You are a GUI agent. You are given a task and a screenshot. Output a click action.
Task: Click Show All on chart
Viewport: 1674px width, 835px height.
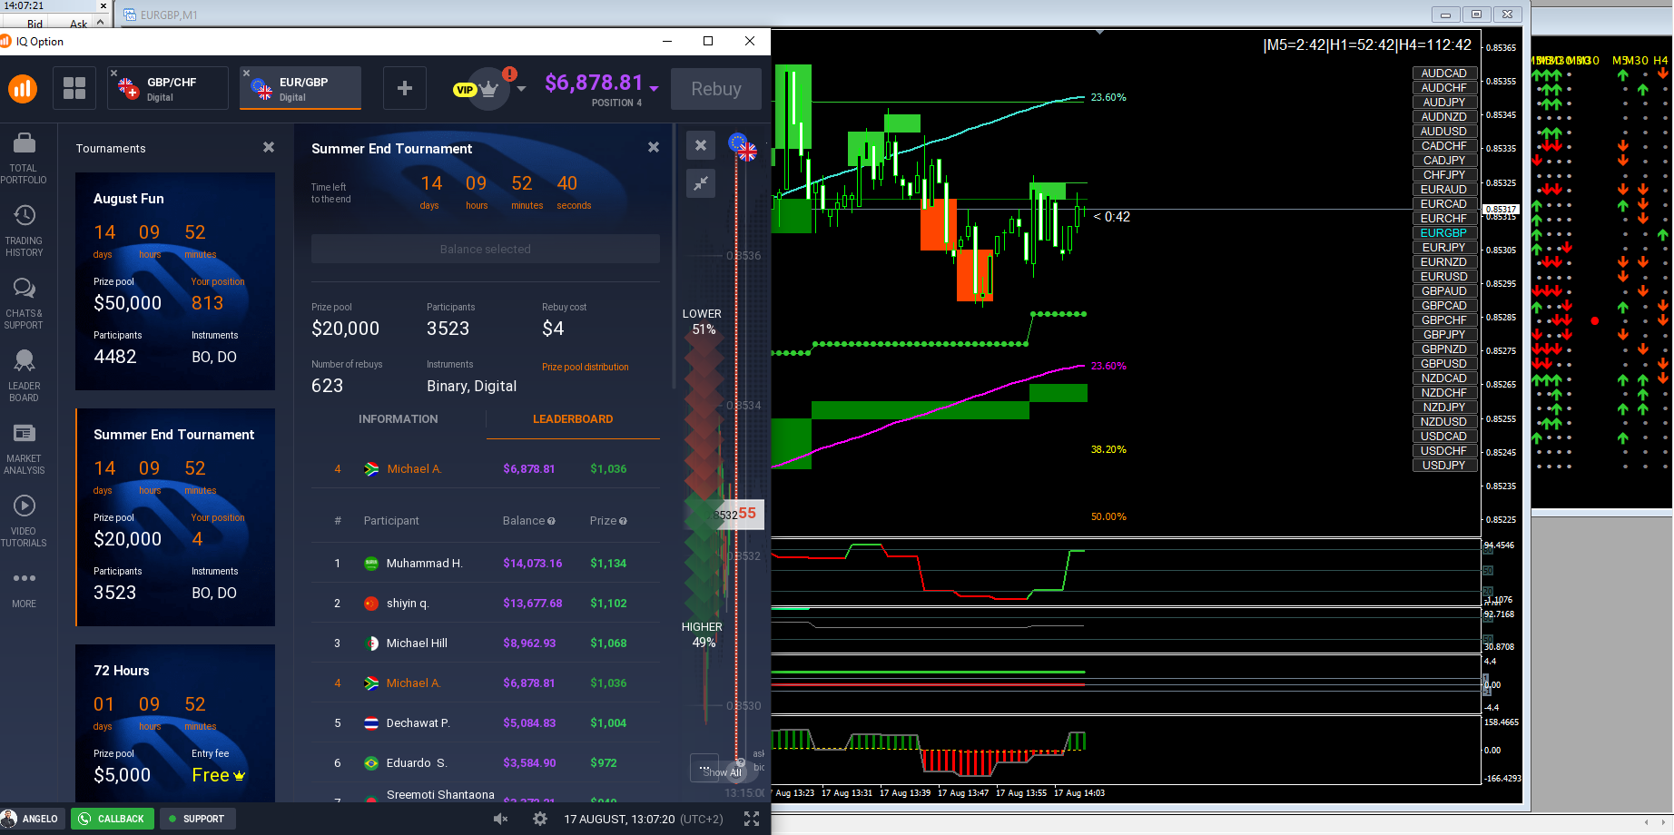(723, 772)
